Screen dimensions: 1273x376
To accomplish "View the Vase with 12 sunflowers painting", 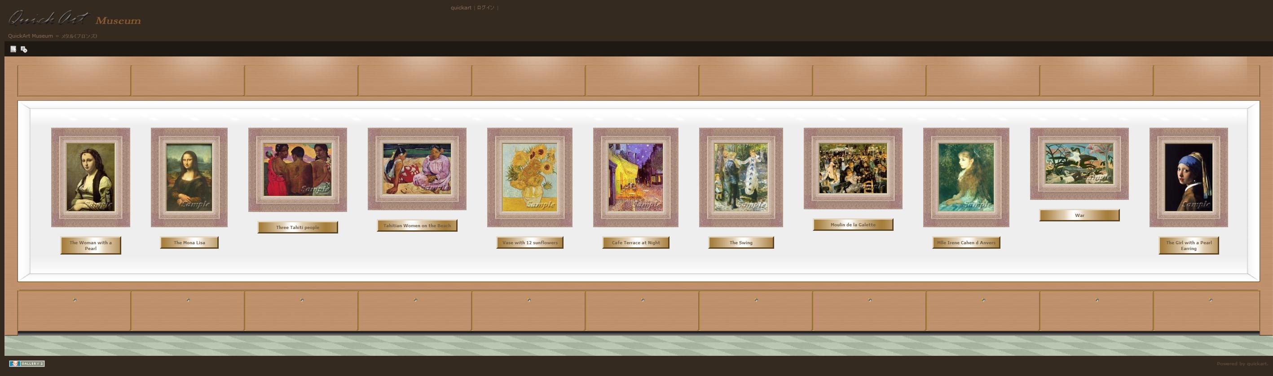I will (530, 177).
